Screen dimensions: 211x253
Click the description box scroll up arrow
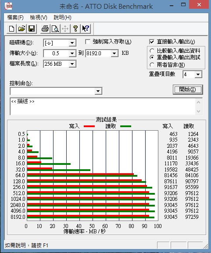pyautogui.click(x=199, y=102)
